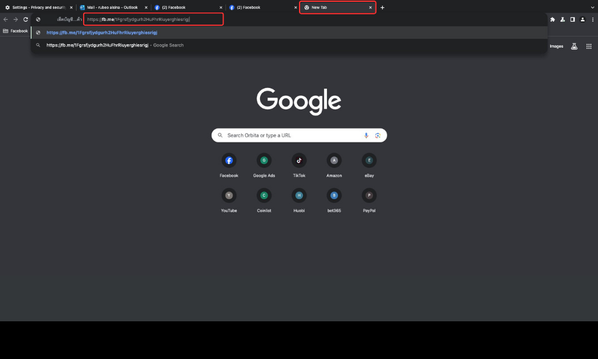Search by image with Lens icon
Screen dimensions: 598x359
(x=377, y=135)
